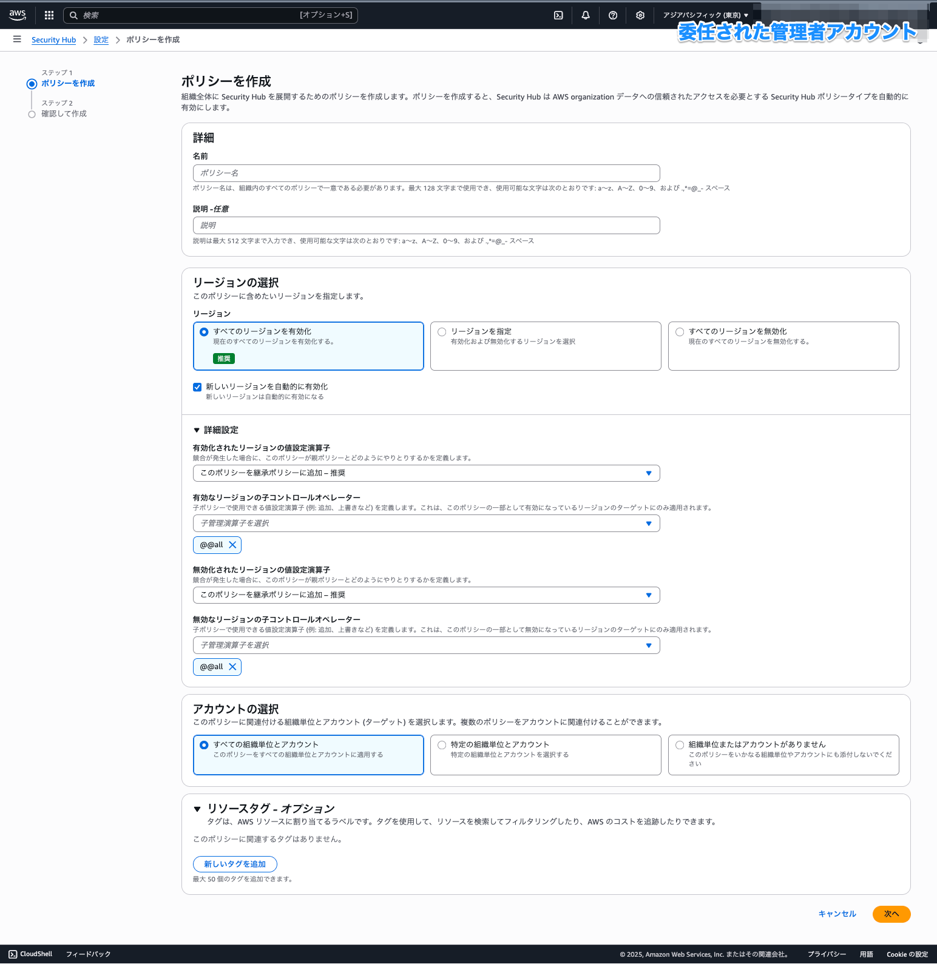Launch CloudShell from the top bar icon
Screen dimensions: 937x964
(558, 15)
